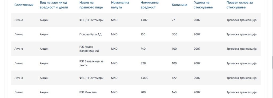Select the Количина column header

[179, 5]
